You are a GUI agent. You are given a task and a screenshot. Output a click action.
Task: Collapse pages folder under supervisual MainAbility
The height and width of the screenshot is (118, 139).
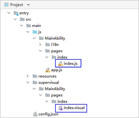click(x=40, y=95)
